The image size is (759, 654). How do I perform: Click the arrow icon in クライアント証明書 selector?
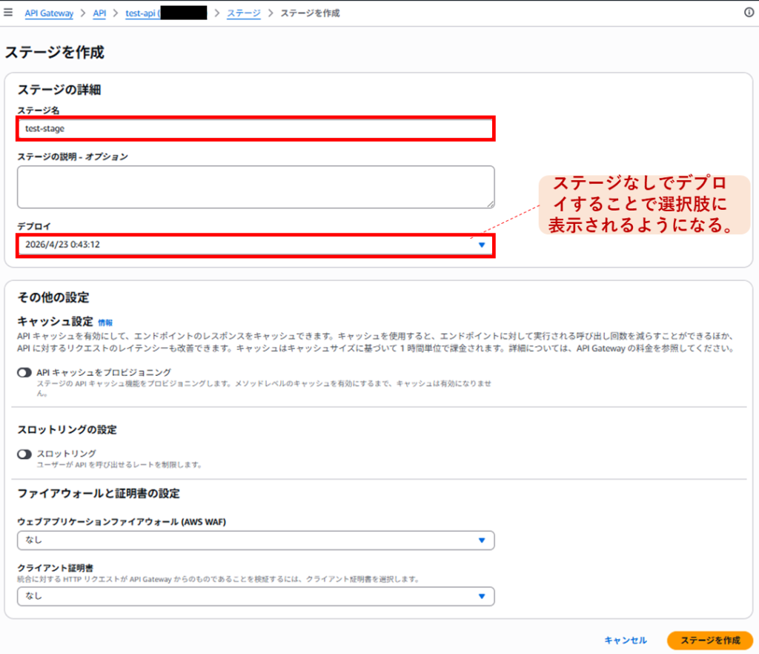[482, 595]
